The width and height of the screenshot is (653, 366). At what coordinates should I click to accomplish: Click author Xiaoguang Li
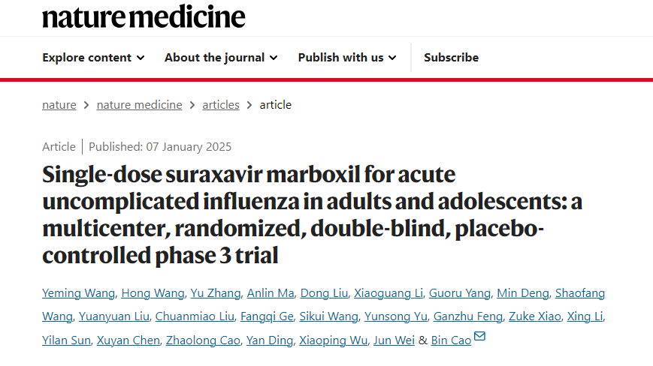click(388, 293)
